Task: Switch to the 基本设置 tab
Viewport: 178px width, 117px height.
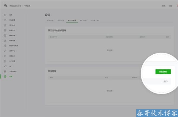Action: pos(50,20)
